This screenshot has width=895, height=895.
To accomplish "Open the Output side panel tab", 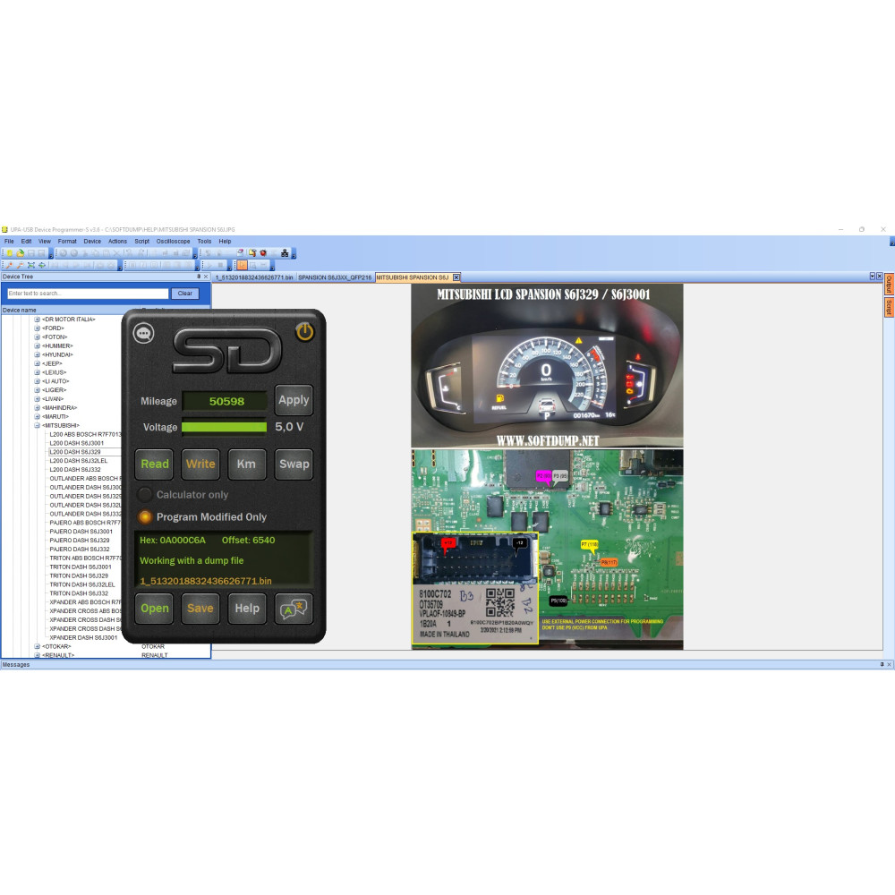I will coord(889,285).
